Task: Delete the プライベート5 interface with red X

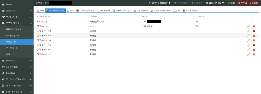Action: click(254, 45)
